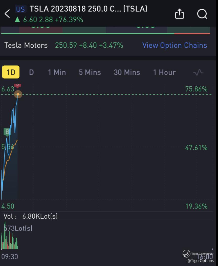Open View Option Chains link
The height and width of the screenshot is (266, 218).
[175, 45]
